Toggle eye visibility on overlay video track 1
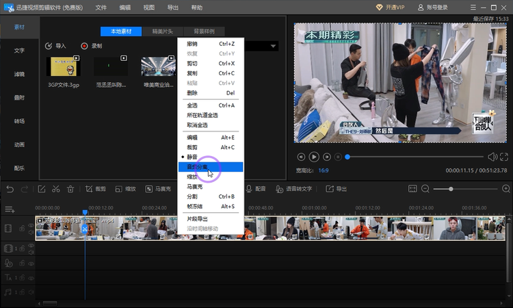 (x=31, y=246)
